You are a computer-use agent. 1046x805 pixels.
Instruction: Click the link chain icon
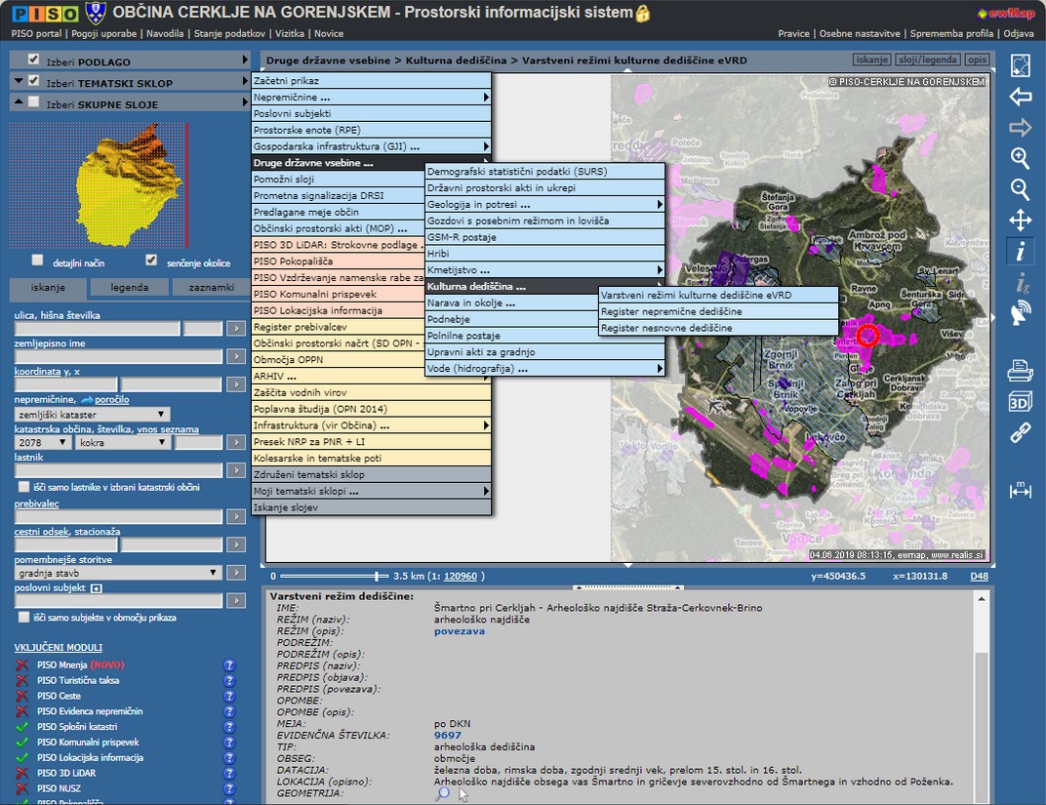point(1020,433)
